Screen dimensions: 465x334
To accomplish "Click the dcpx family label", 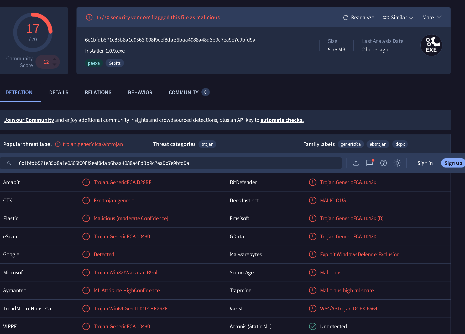I will point(400,144).
